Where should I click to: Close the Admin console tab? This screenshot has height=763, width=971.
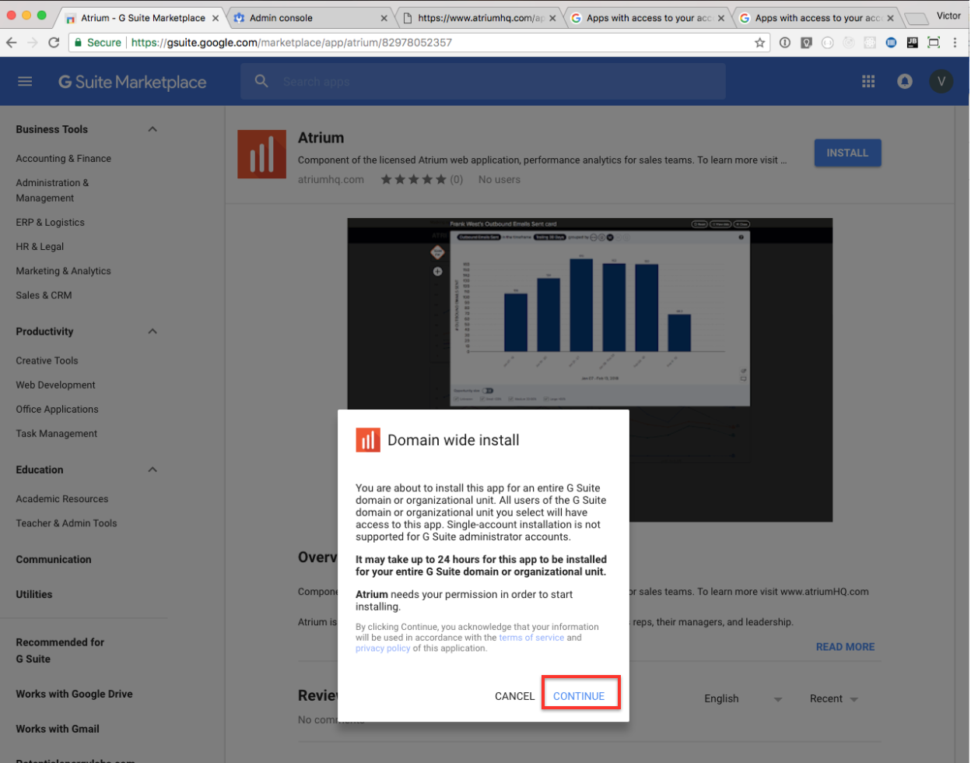click(x=384, y=18)
